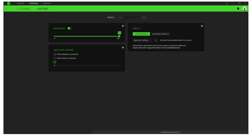Open the settings gear in the title bar
250x135 pixels.
(x=227, y=3)
